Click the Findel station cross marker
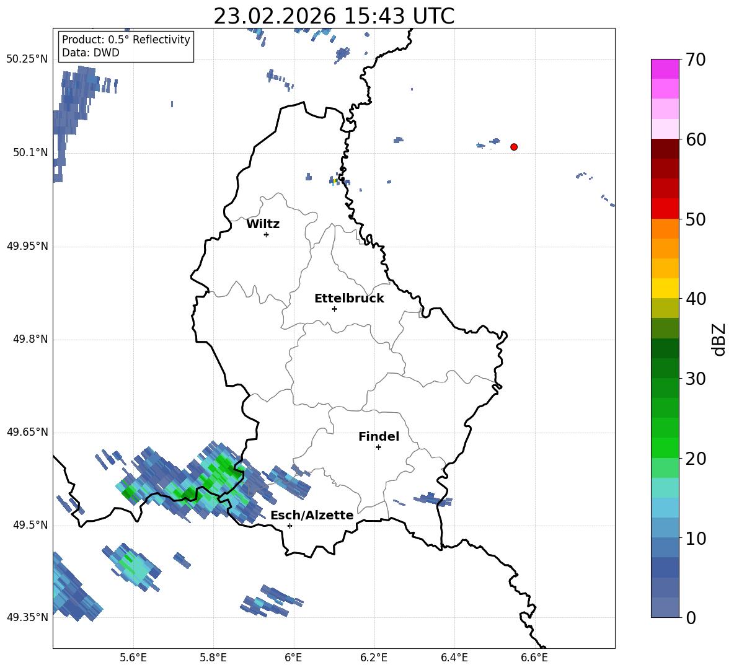Screen dimensions: 734x670 (x=378, y=447)
